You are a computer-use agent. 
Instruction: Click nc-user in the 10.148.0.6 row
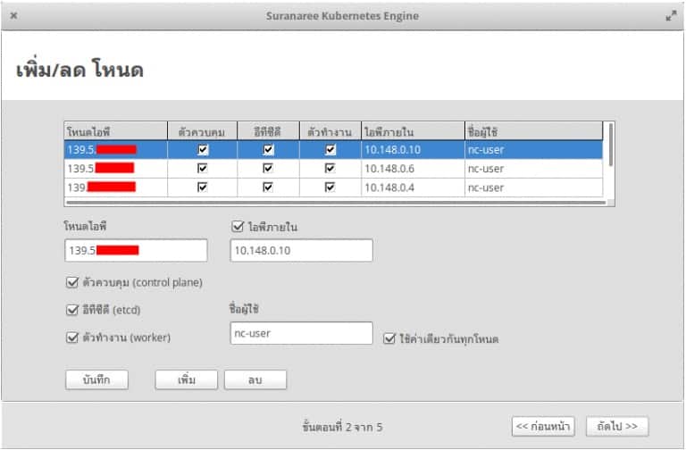486,169
